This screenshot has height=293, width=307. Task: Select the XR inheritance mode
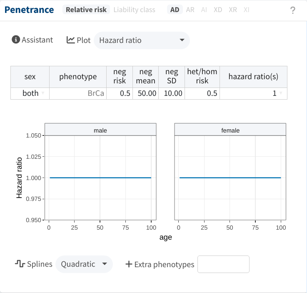(233, 10)
